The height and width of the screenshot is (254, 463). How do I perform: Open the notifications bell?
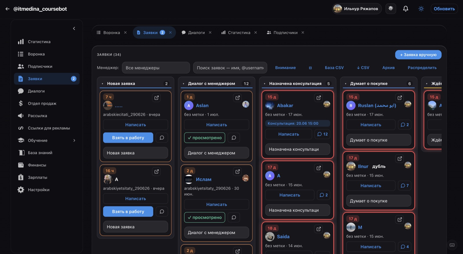(x=406, y=9)
